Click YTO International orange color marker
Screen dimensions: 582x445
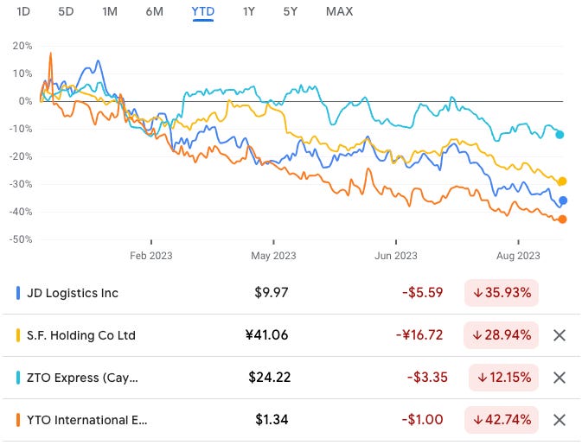pyautogui.click(x=18, y=420)
